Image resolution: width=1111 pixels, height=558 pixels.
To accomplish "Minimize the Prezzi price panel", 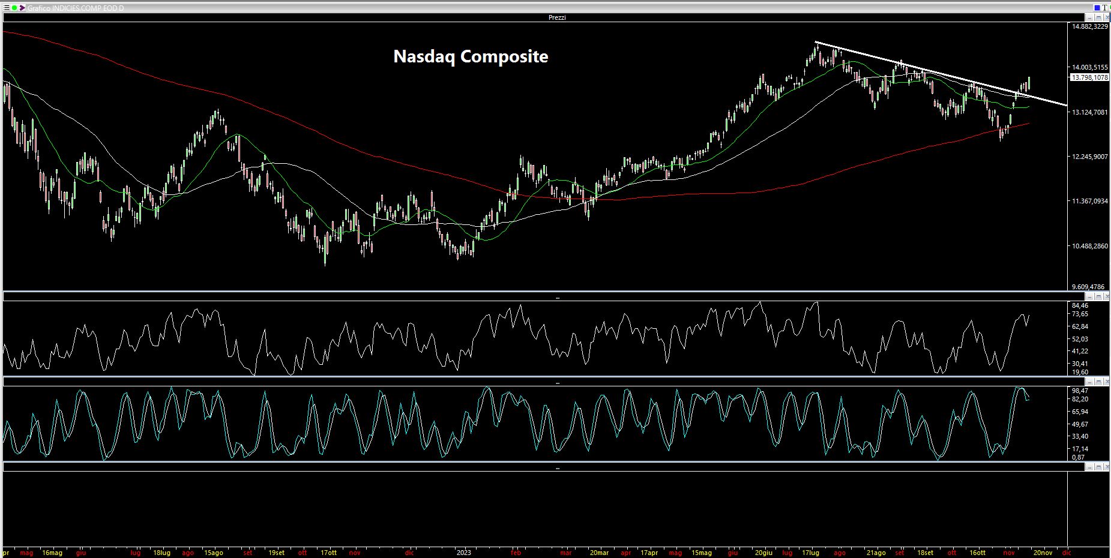I will pos(1089,17).
